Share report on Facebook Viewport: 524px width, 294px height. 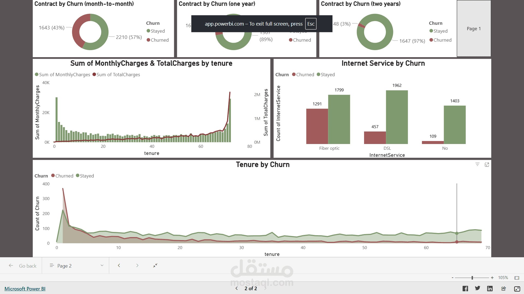pyautogui.click(x=465, y=289)
